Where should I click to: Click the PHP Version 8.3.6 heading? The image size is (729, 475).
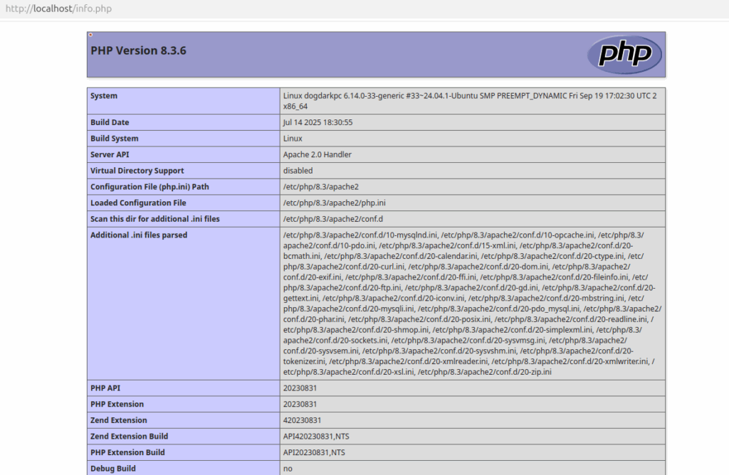pos(138,51)
